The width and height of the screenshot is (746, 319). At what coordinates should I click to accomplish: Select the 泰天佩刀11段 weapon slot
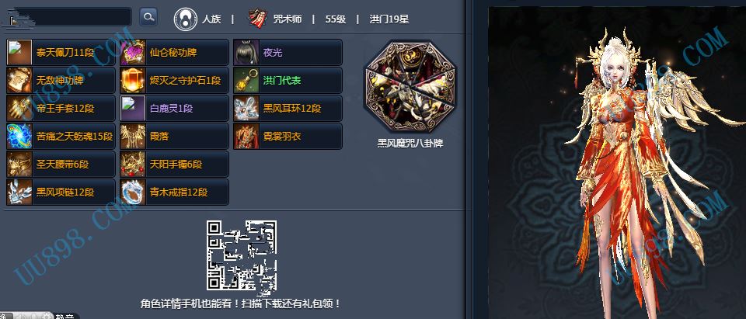61,52
